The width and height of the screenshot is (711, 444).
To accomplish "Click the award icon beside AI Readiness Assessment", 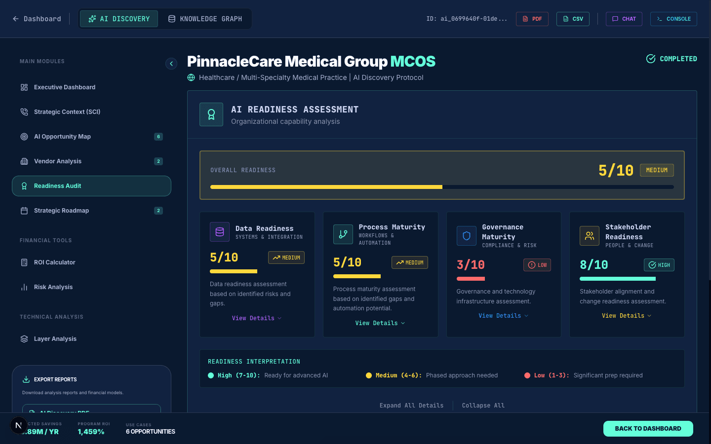I will click(x=211, y=114).
